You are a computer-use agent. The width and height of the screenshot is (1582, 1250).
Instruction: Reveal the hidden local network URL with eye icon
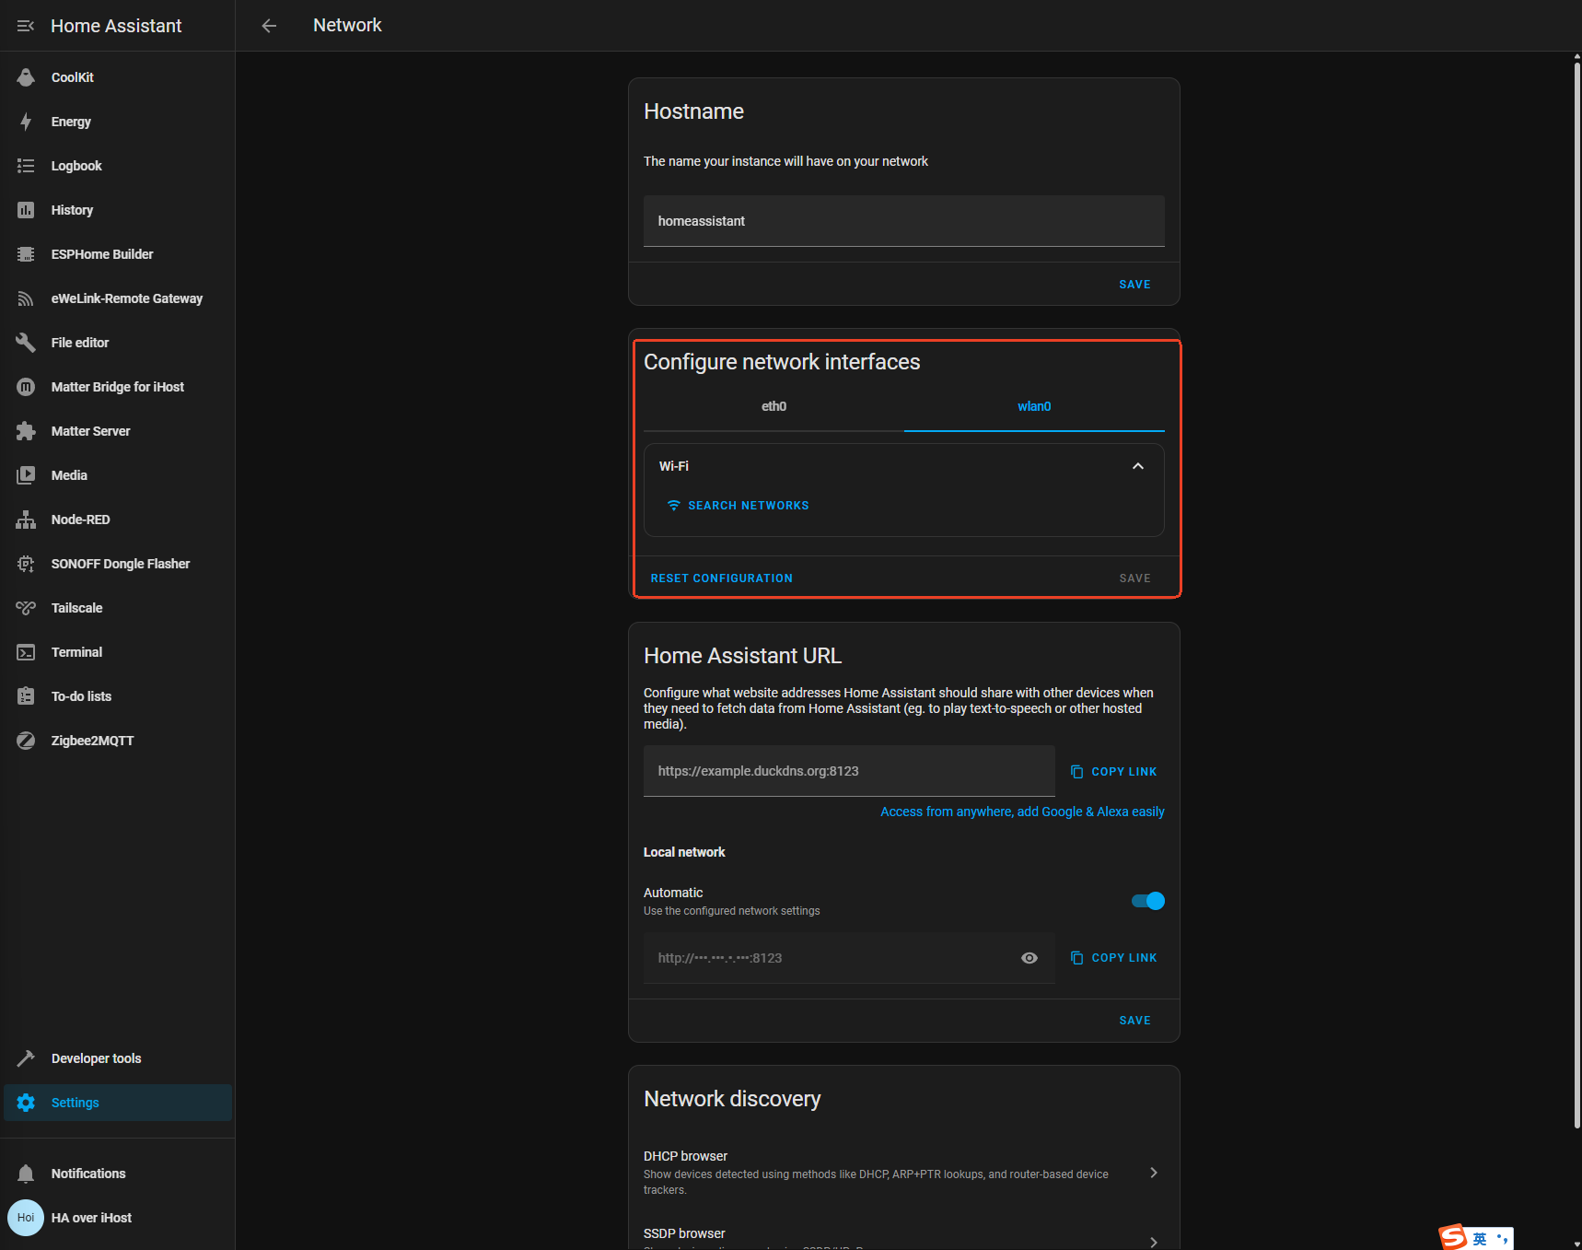[1029, 958]
